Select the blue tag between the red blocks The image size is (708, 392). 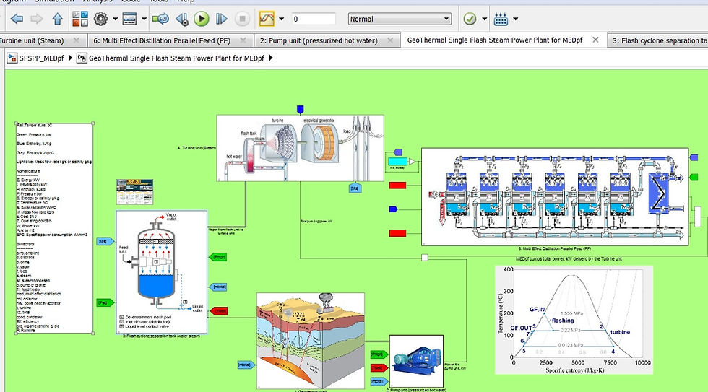click(393, 209)
